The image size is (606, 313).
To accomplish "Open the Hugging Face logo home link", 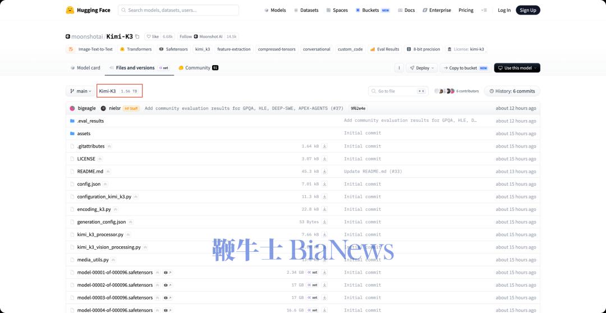I will tap(88, 10).
